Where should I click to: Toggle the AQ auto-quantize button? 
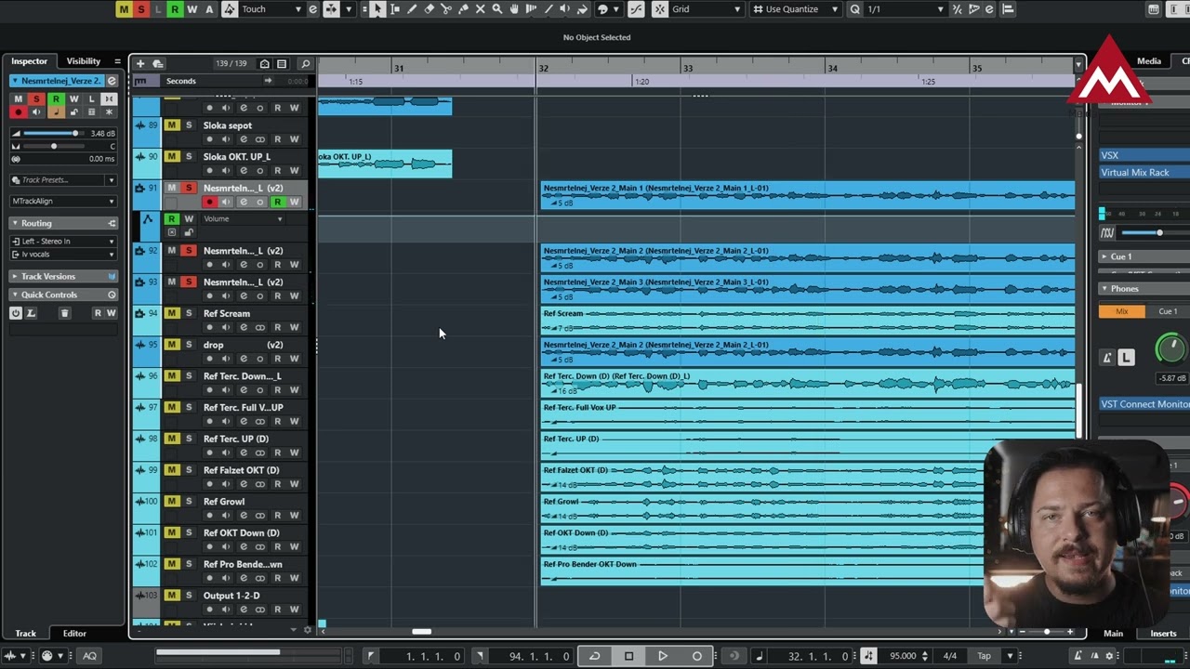90,656
